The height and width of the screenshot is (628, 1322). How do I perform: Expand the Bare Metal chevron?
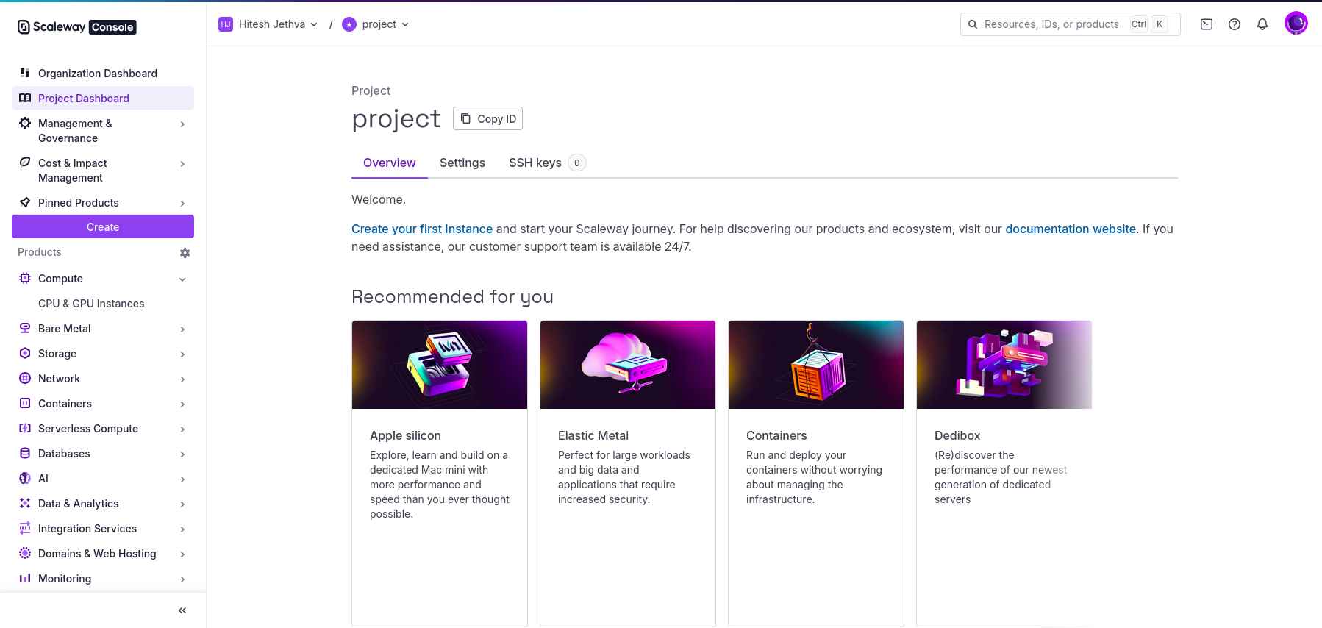pos(182,329)
